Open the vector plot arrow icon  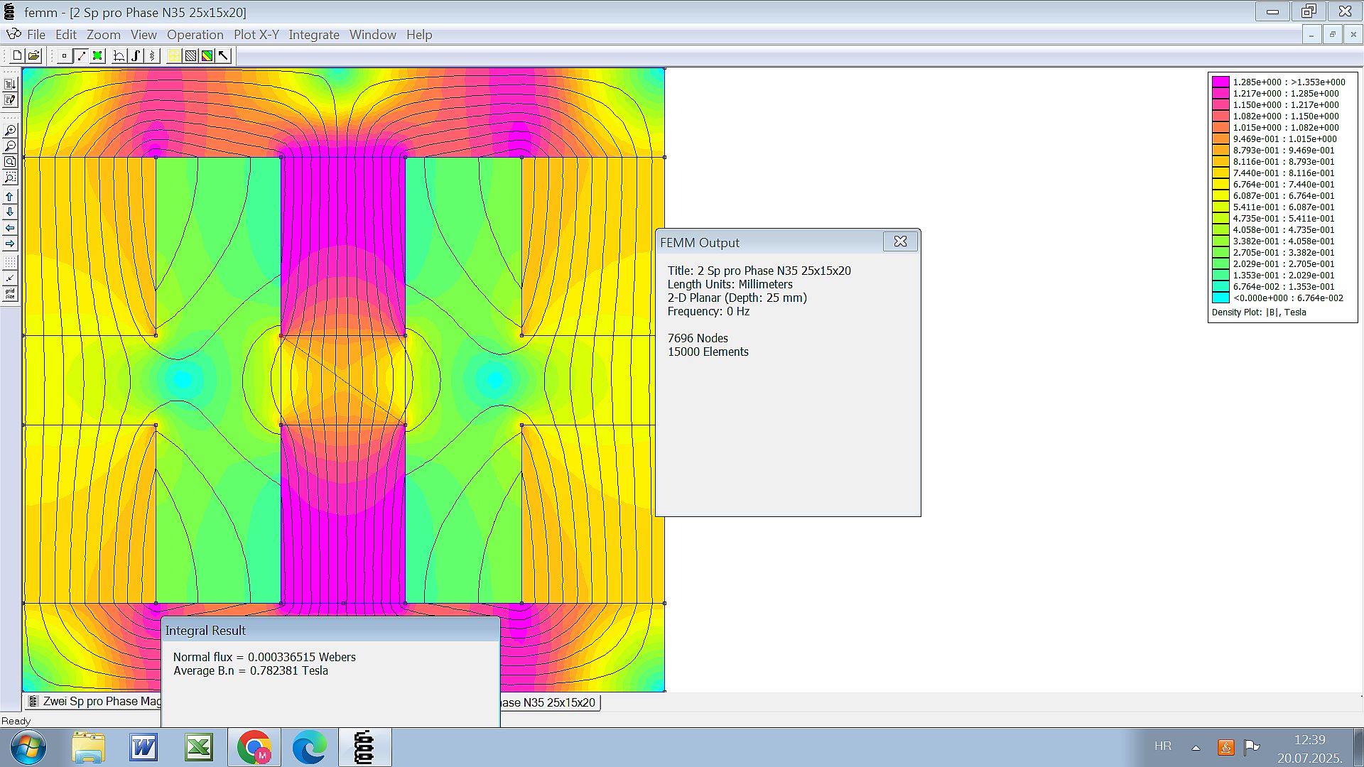pyautogui.click(x=224, y=56)
